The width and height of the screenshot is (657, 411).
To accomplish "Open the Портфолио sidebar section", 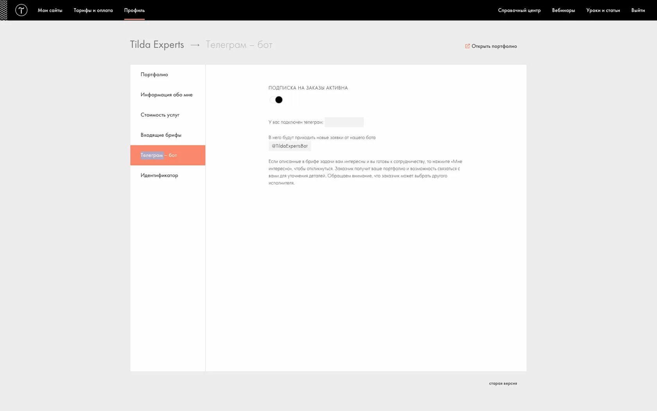I will coord(168,75).
